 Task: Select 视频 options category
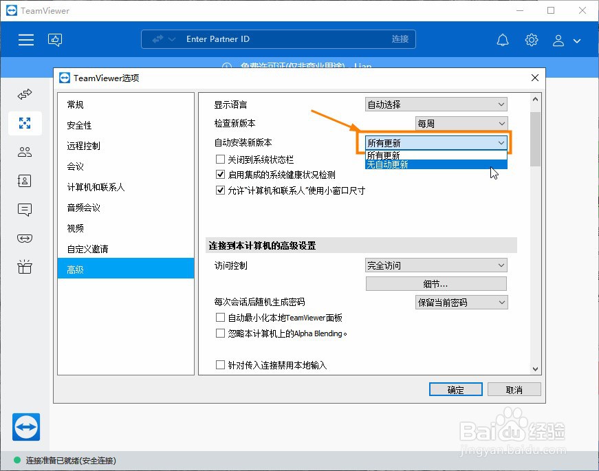point(126,228)
